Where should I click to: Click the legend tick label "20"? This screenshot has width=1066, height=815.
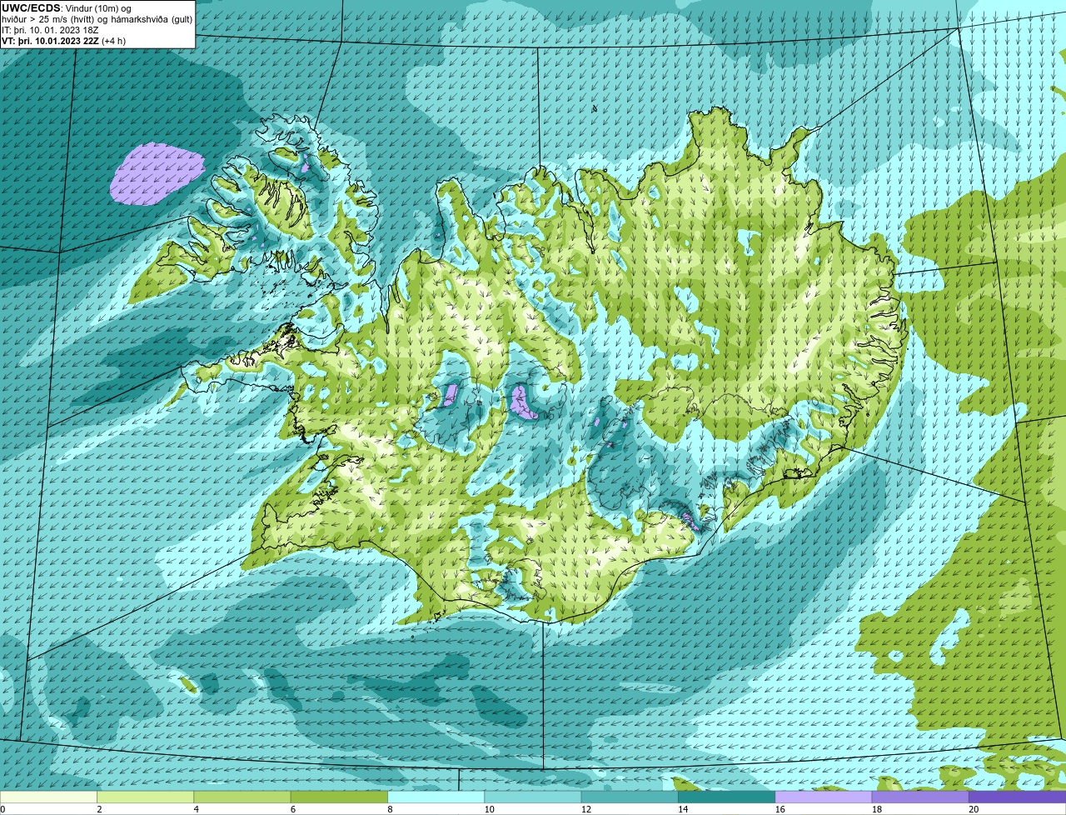[x=974, y=809]
